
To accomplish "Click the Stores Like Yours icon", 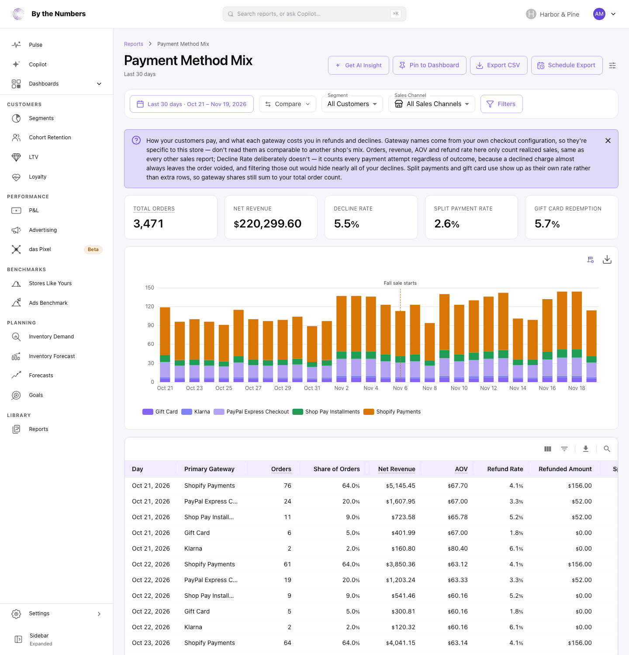I will tap(16, 283).
